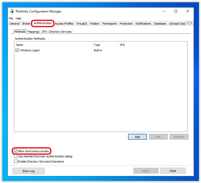201x183 pixels.
Task: Click the Close button at bottom
Action: point(173,171)
